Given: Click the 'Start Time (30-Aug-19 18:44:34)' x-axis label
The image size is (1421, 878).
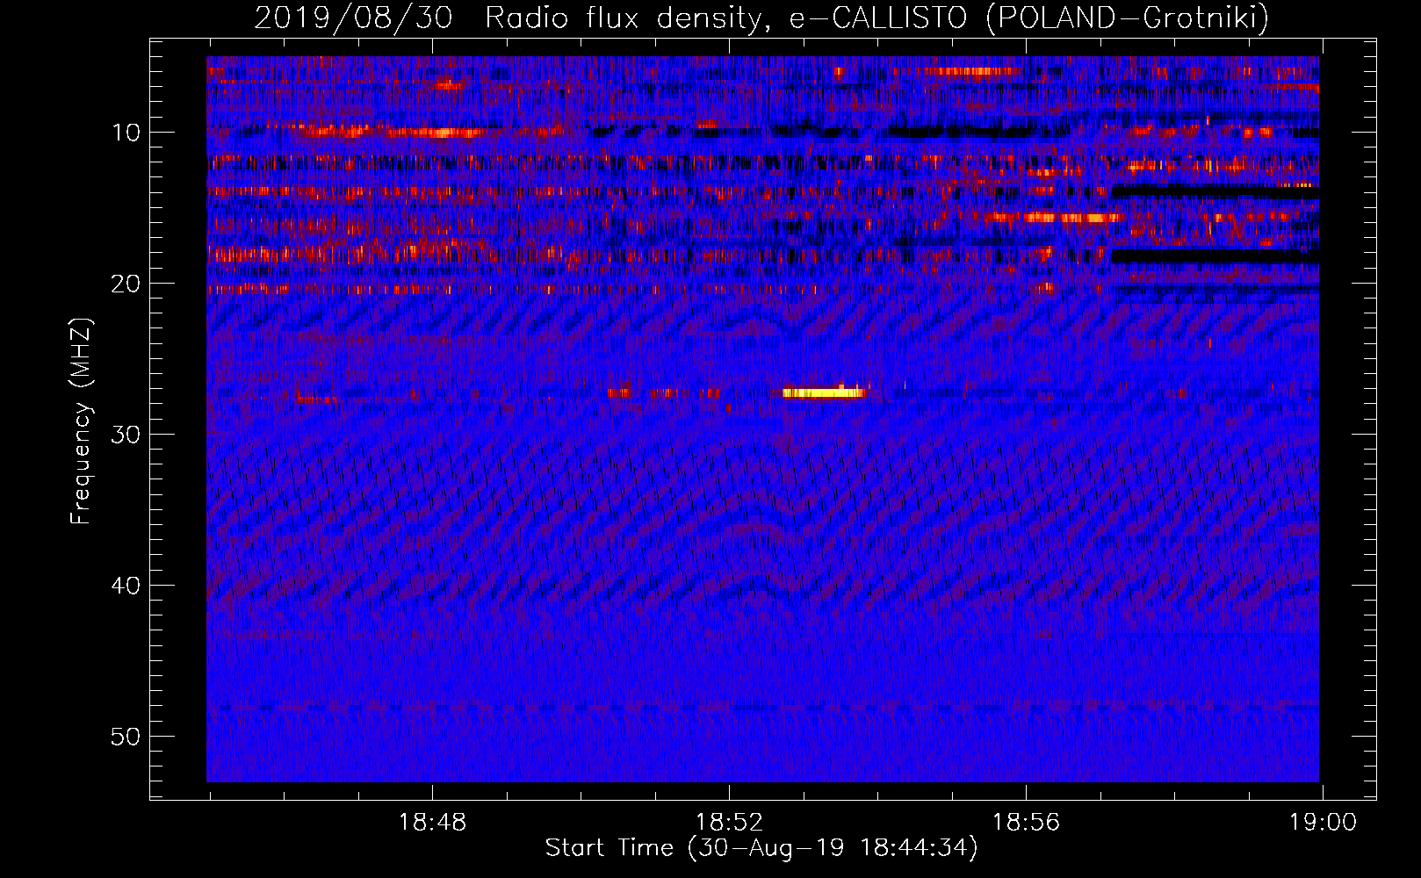Looking at the screenshot, I should pyautogui.click(x=761, y=848).
